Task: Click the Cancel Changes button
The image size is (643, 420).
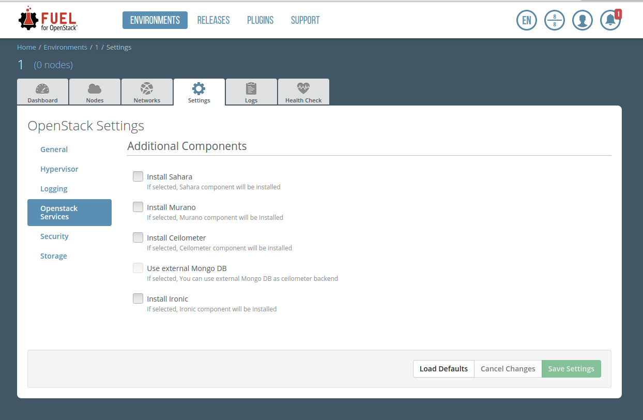Action: pos(508,369)
